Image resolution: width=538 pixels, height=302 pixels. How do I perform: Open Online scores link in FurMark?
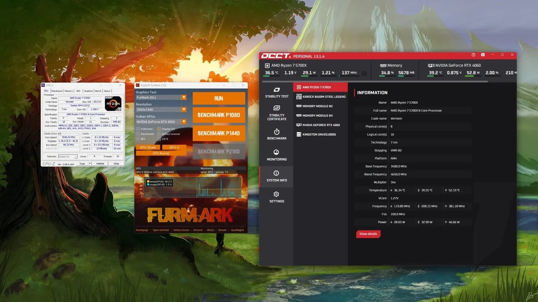click(x=181, y=230)
